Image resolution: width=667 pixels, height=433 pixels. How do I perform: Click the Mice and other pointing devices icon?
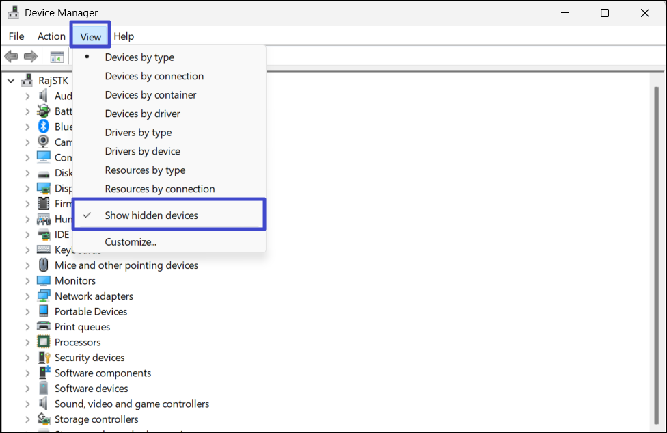pos(44,265)
